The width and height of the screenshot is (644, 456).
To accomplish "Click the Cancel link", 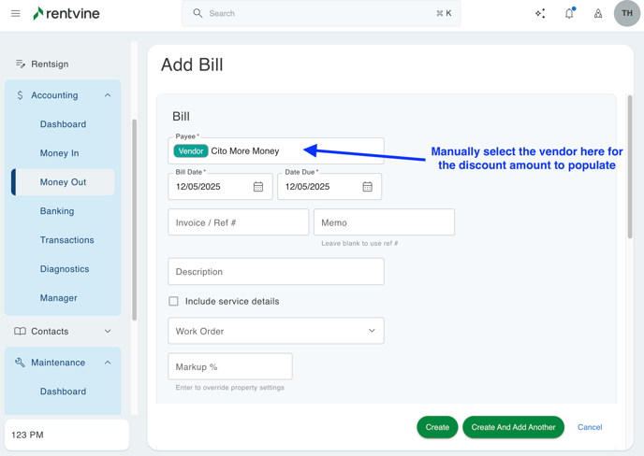I will point(590,427).
